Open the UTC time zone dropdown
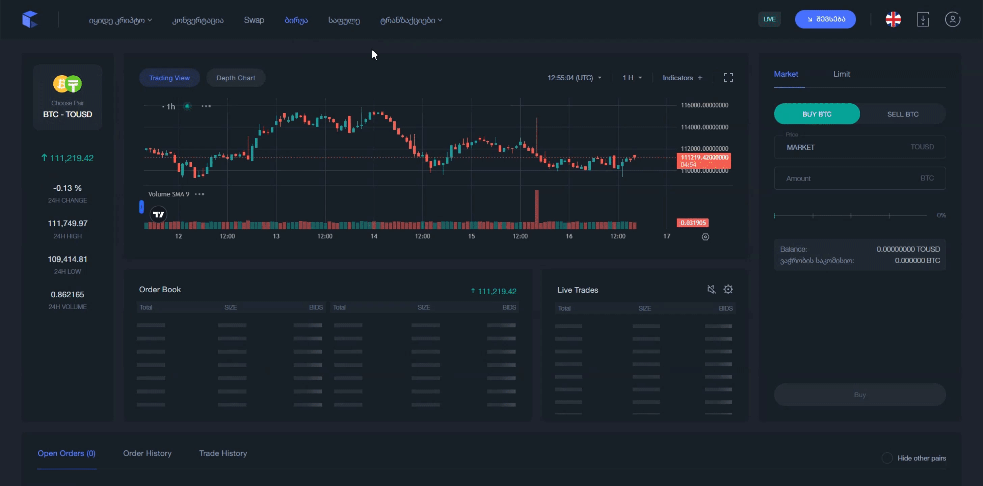This screenshot has height=486, width=983. point(574,78)
